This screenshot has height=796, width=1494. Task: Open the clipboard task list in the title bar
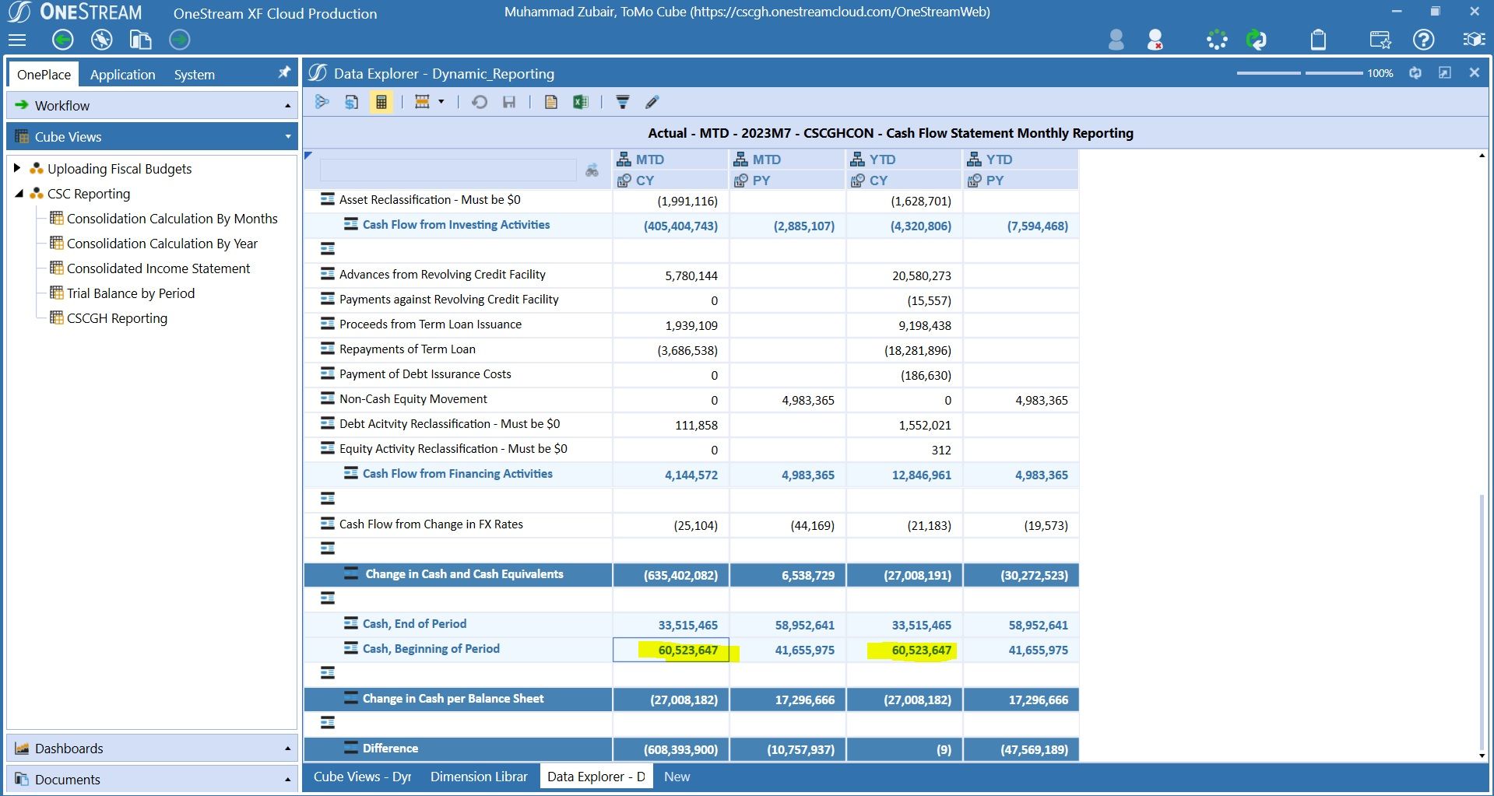pyautogui.click(x=1319, y=38)
